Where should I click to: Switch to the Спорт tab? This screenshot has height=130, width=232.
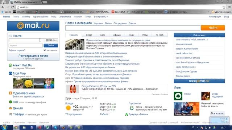(89, 35)
